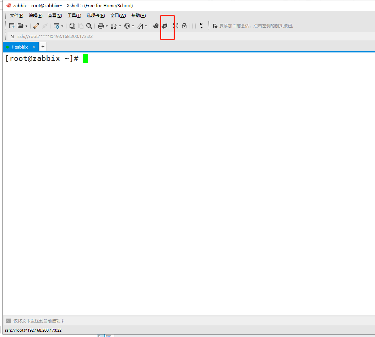Click the Reconnect plug icon
The image size is (375, 337).
(36, 26)
